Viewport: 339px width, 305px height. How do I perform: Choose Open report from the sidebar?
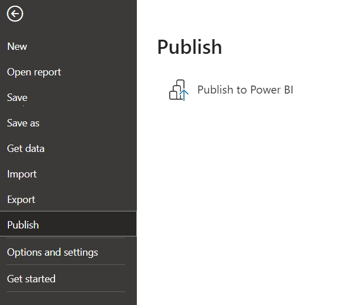[68, 72]
